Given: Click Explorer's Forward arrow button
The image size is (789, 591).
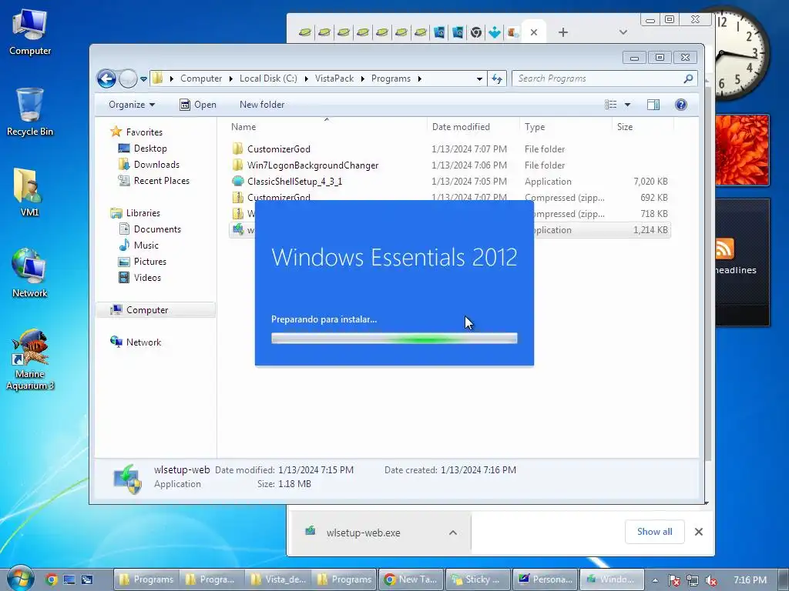Looking at the screenshot, I should point(129,78).
